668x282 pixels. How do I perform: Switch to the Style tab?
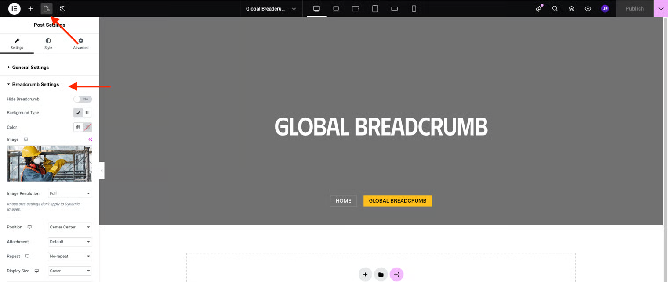point(48,43)
